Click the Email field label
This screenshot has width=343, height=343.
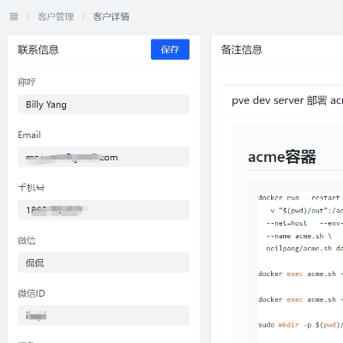[x=29, y=135]
